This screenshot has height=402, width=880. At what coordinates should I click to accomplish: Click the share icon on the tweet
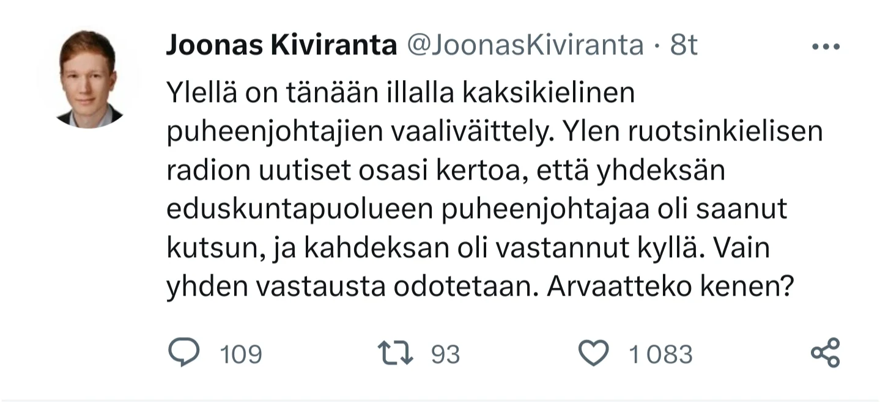point(825,353)
